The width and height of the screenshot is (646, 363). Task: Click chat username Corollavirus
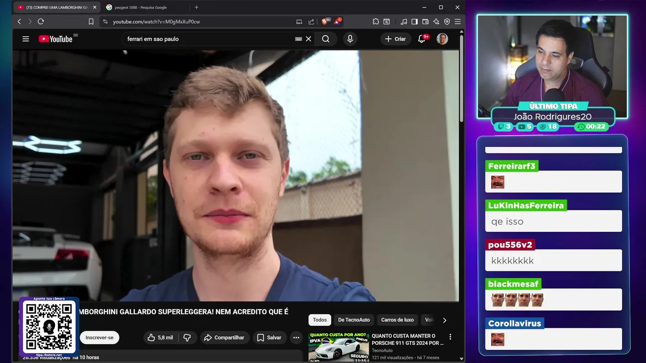click(514, 323)
